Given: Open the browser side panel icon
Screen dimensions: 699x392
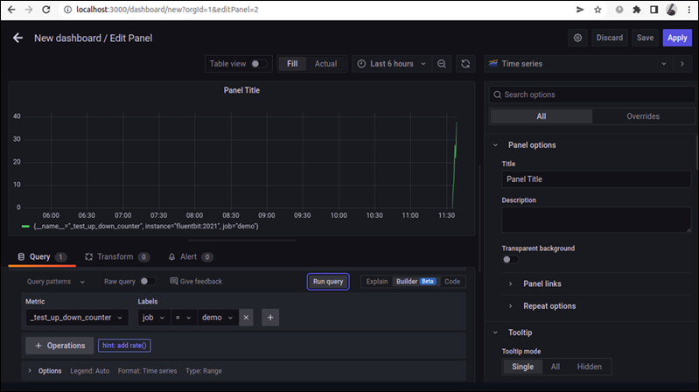Looking at the screenshot, I should [654, 10].
